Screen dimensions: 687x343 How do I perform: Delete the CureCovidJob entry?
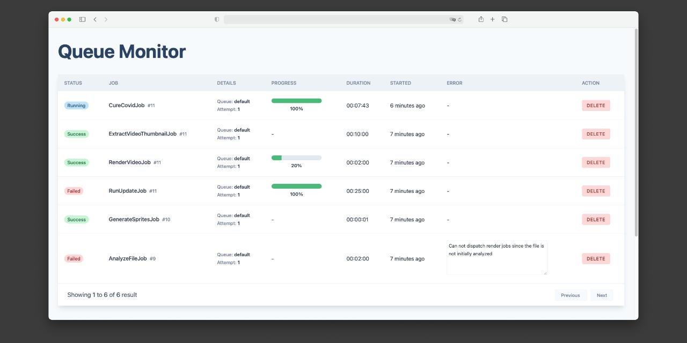pos(596,106)
